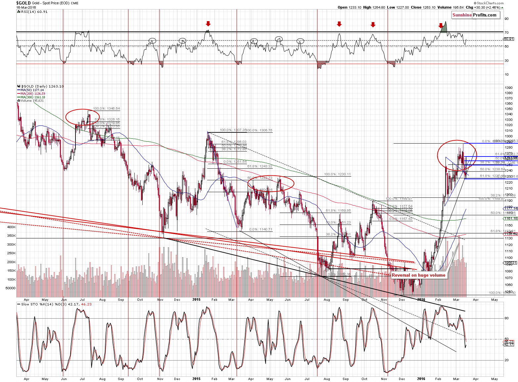This screenshot has height=382, width=518.
Task: Select the 'Volume 195,631' legend entry
Action: 30,101
